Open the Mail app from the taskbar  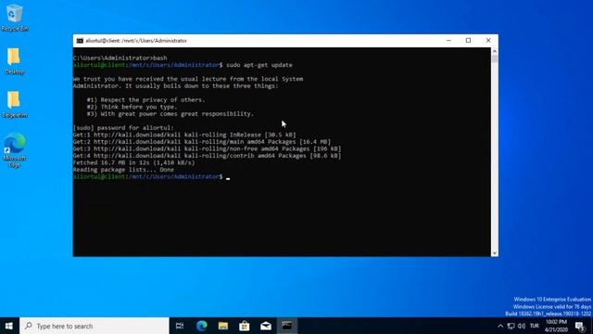point(266,326)
